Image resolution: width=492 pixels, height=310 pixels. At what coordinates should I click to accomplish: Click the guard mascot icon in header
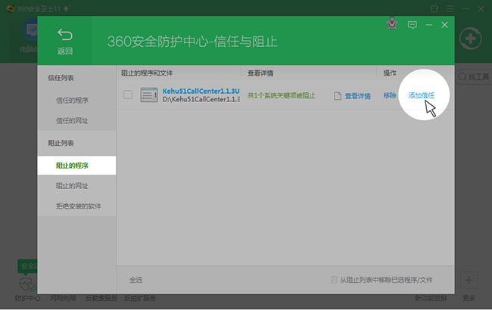392,23
